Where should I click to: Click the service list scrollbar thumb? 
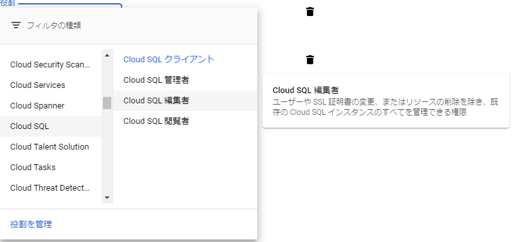coord(107,103)
